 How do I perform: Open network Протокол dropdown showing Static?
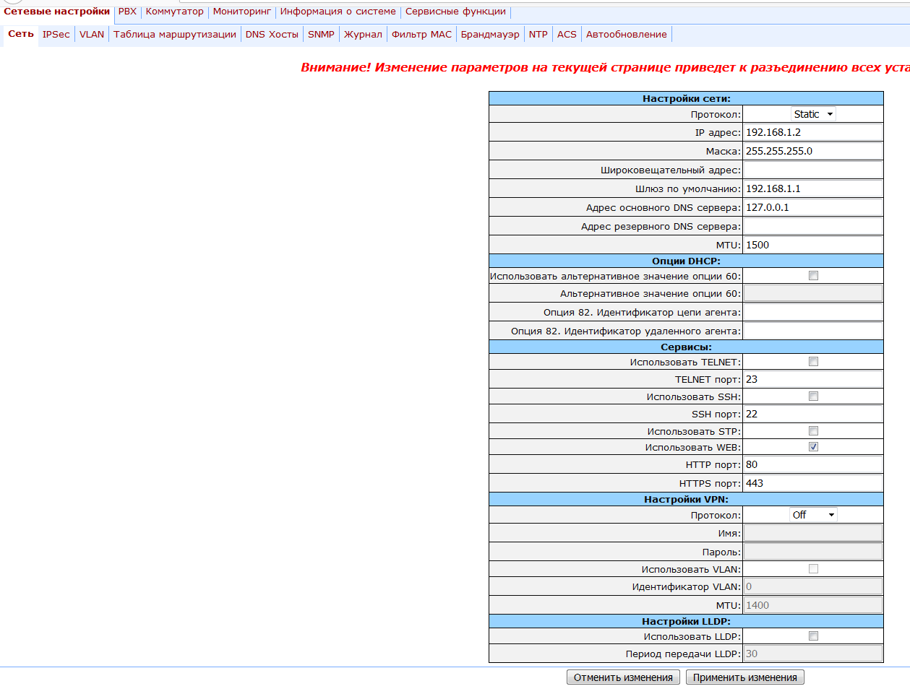click(x=813, y=114)
